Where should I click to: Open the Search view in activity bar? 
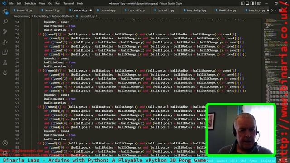click(x=5, y=22)
